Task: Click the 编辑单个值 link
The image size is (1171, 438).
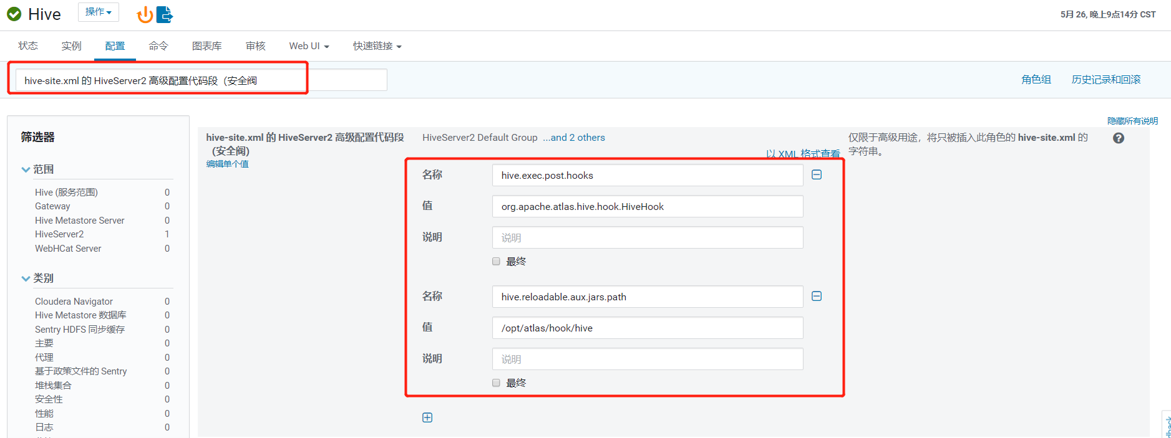Action: (228, 164)
